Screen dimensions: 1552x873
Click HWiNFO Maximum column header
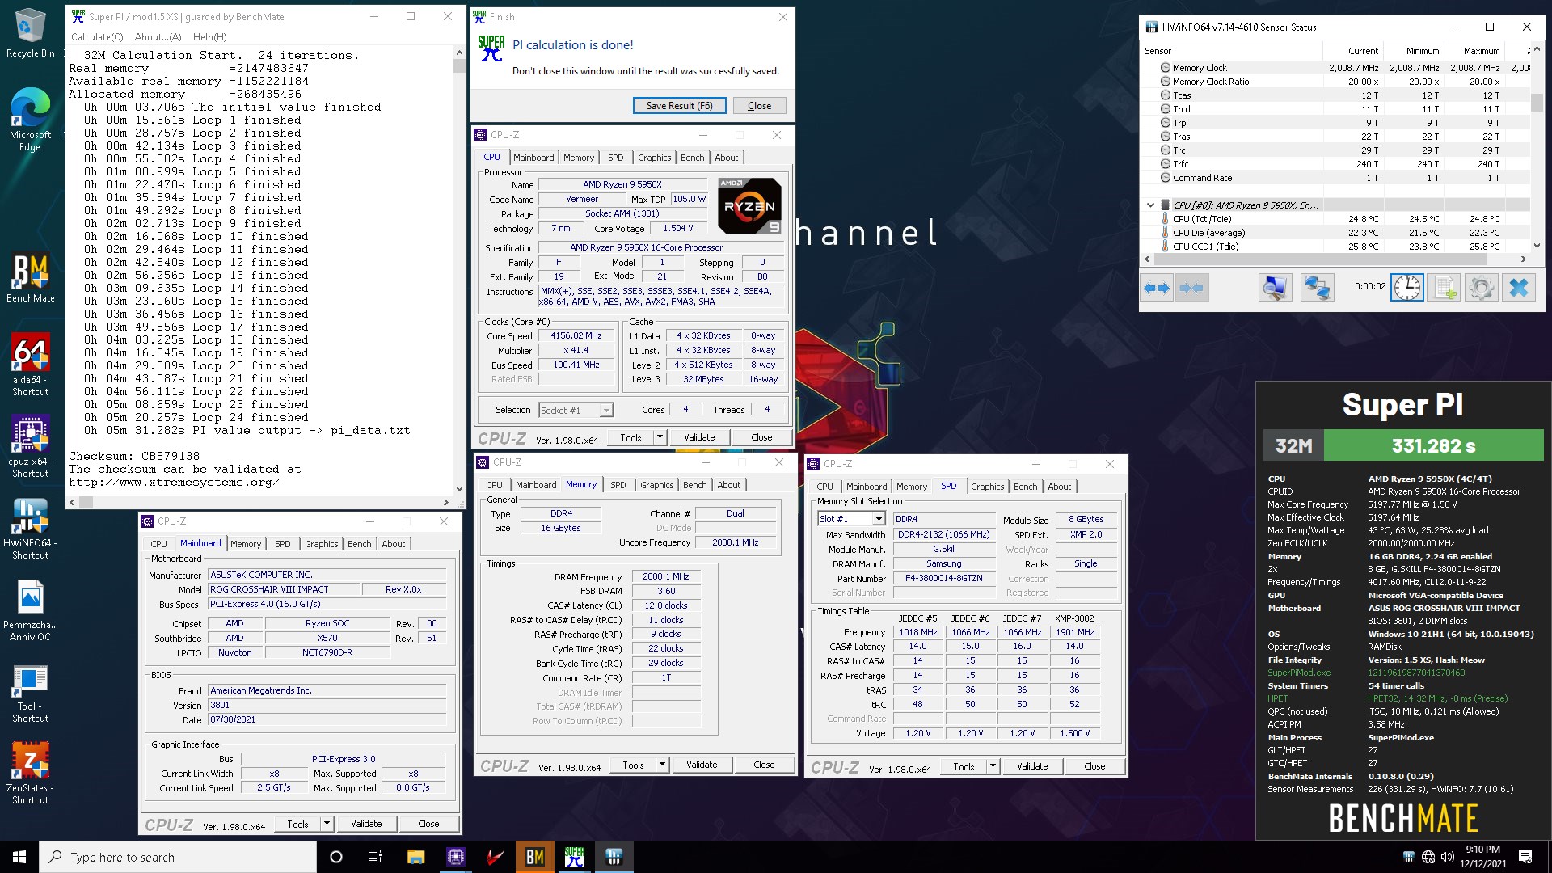click(1474, 51)
